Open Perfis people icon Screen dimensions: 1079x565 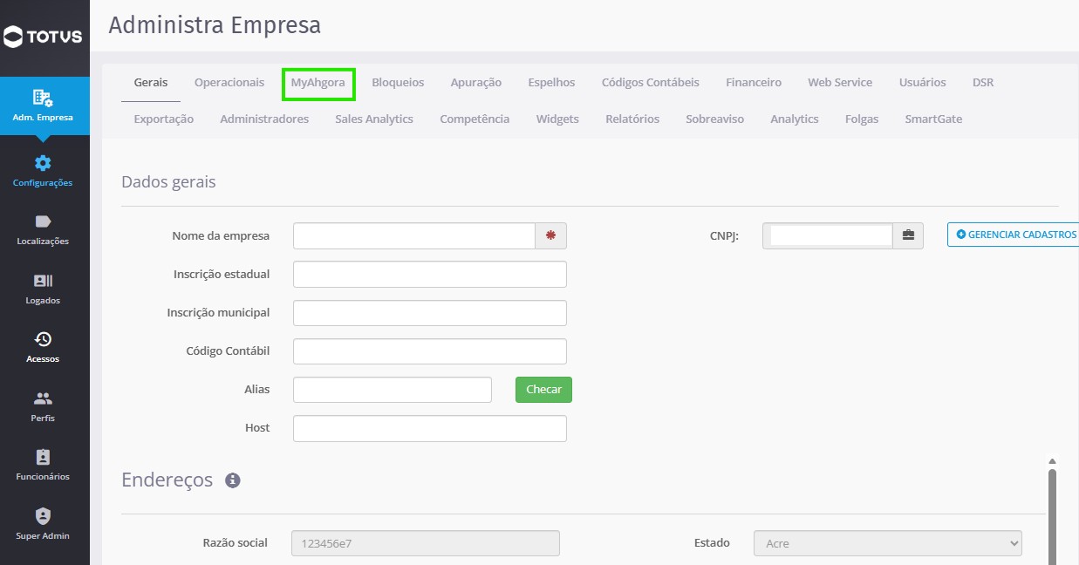point(43,398)
